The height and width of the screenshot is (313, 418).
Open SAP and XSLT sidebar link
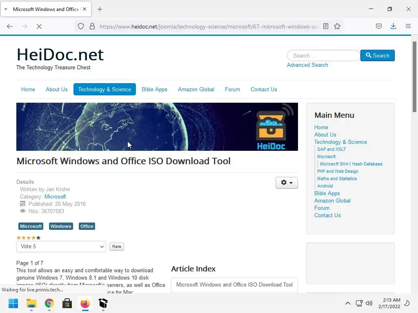click(x=331, y=149)
